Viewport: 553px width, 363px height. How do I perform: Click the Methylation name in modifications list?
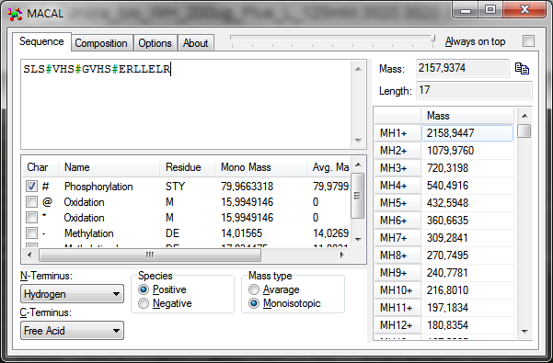[88, 233]
